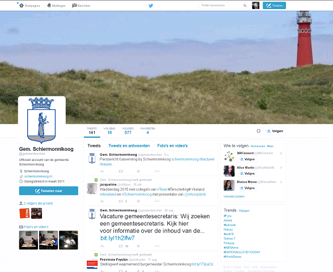Open the schiermonnikoog.nl website link in bio
Screen dimensions: 333x272
(38, 176)
